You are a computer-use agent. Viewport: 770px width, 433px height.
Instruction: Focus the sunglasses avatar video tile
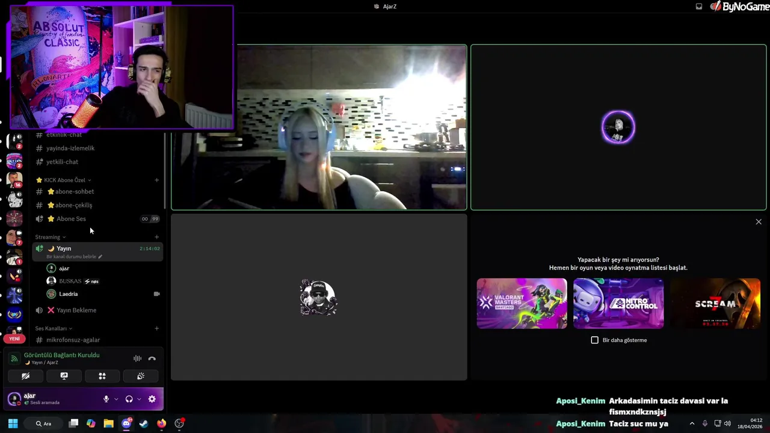(x=319, y=298)
